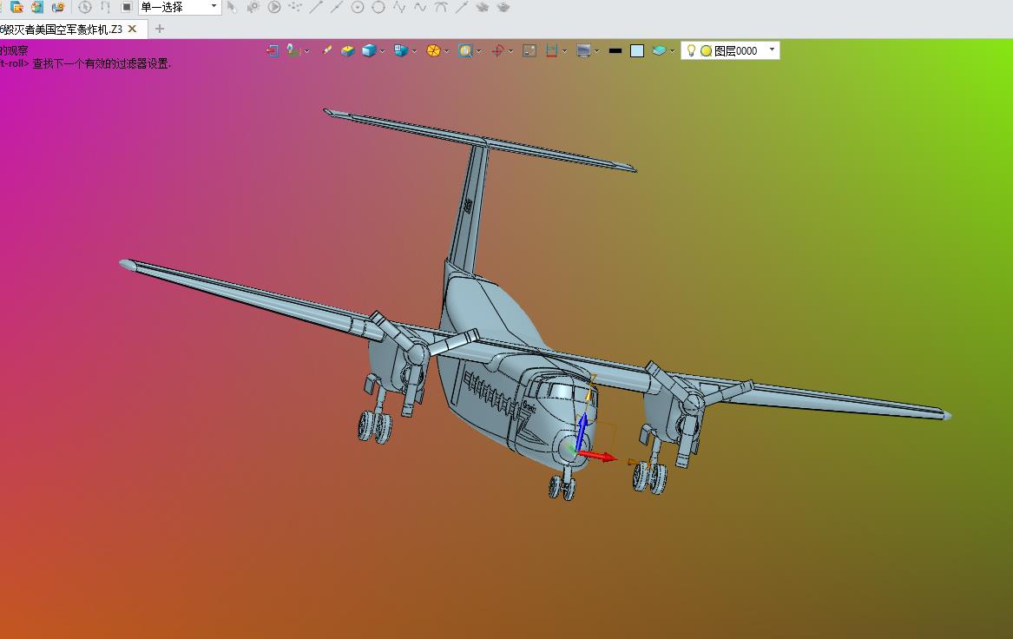
Task: Click the light blue face color swatch
Action: coord(637,50)
